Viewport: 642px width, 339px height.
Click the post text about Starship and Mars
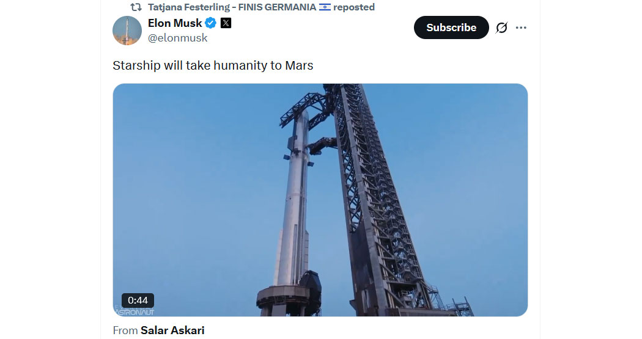point(213,65)
